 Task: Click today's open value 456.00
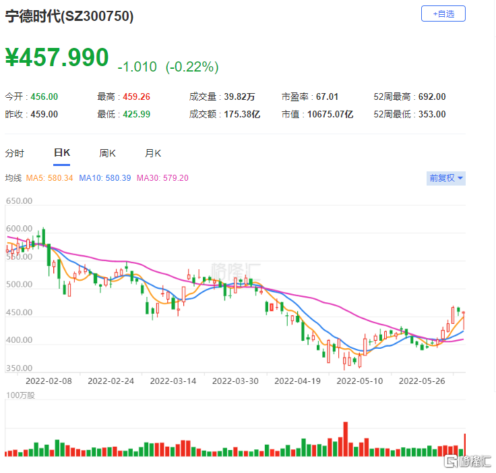[x=44, y=96]
